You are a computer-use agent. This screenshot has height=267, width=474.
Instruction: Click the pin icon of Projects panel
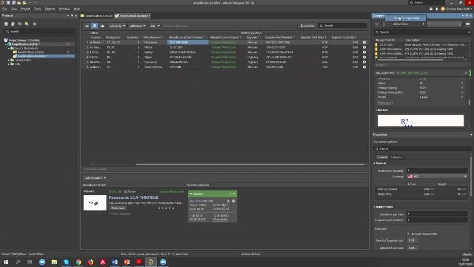[x=72, y=15]
